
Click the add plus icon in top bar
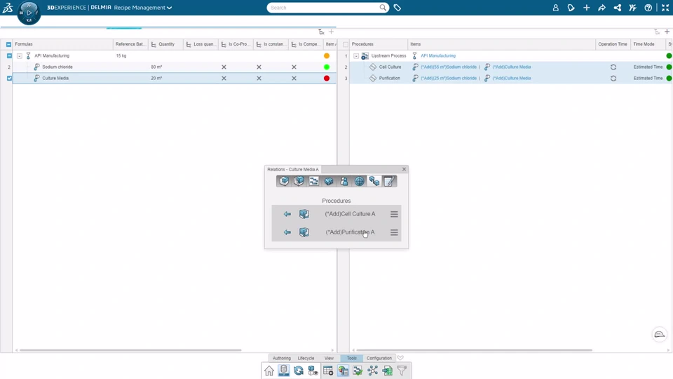[586, 8]
